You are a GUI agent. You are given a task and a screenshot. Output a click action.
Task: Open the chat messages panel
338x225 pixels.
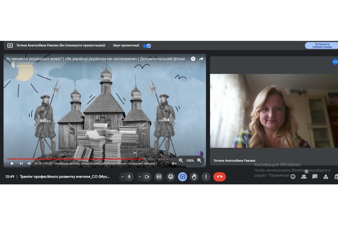[x=315, y=177]
